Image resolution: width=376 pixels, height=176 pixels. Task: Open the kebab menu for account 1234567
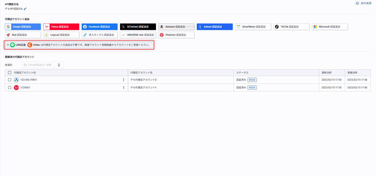coord(124,88)
